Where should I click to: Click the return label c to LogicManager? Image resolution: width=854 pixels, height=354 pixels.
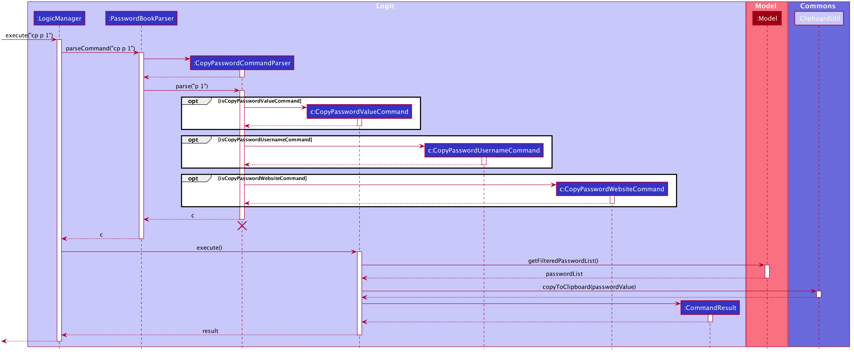coord(101,235)
